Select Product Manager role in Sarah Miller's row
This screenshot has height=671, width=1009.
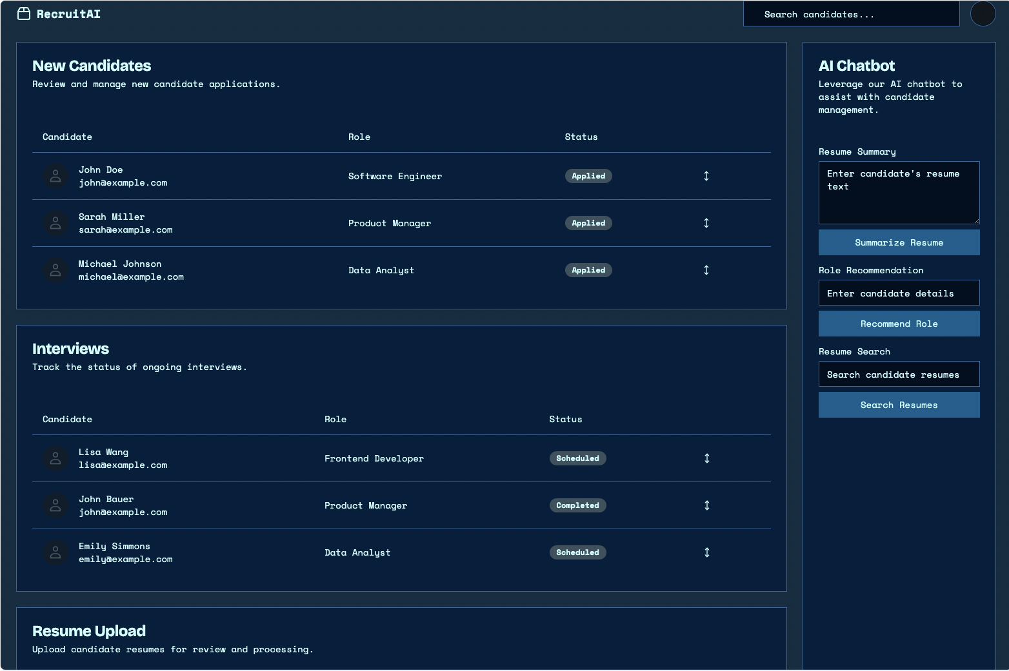(390, 223)
